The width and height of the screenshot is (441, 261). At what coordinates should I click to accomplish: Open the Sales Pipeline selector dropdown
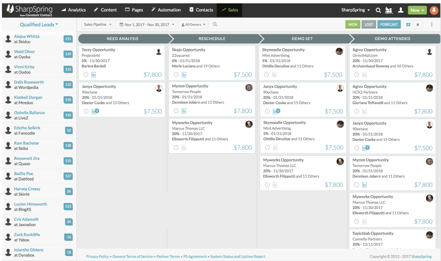97,24
